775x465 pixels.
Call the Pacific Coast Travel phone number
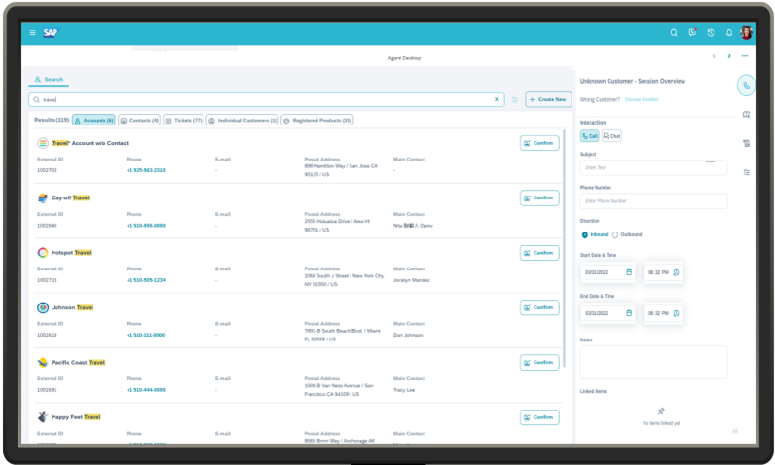pos(146,390)
